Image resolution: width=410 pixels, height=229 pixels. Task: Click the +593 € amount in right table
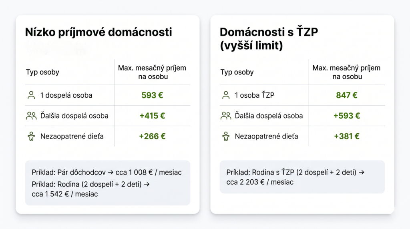point(347,116)
